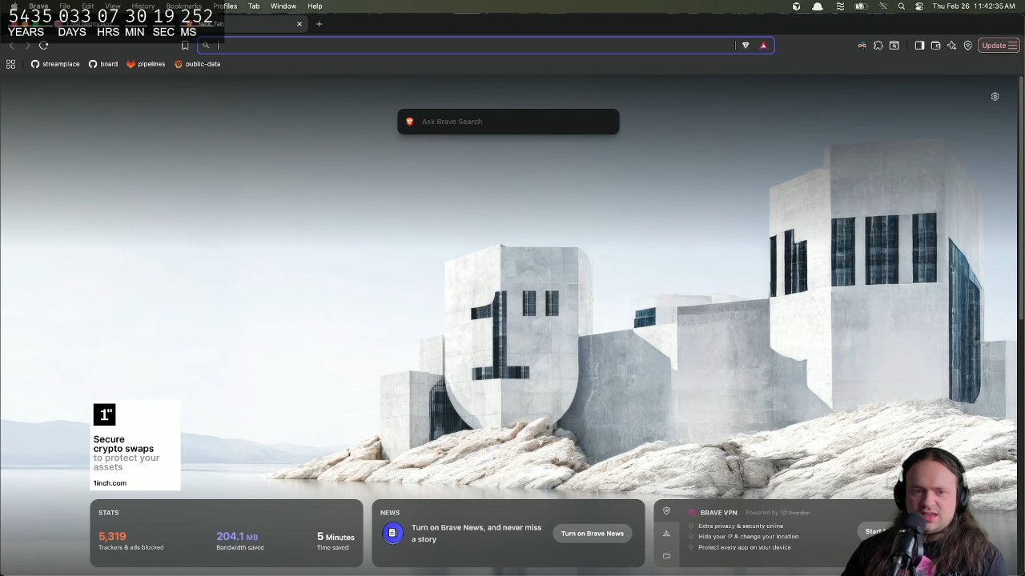Open the Extensions puzzle piece menu

(878, 46)
